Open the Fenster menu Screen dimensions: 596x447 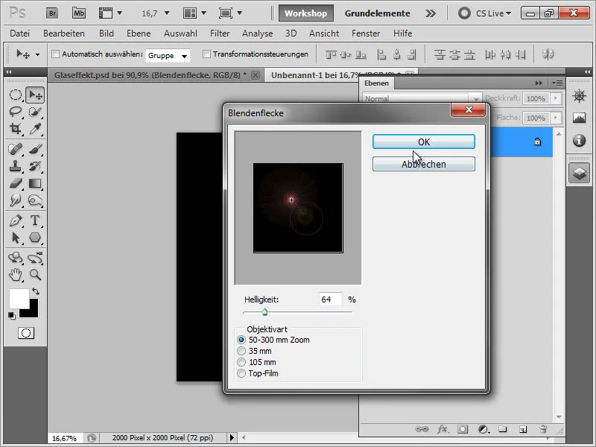(x=366, y=34)
